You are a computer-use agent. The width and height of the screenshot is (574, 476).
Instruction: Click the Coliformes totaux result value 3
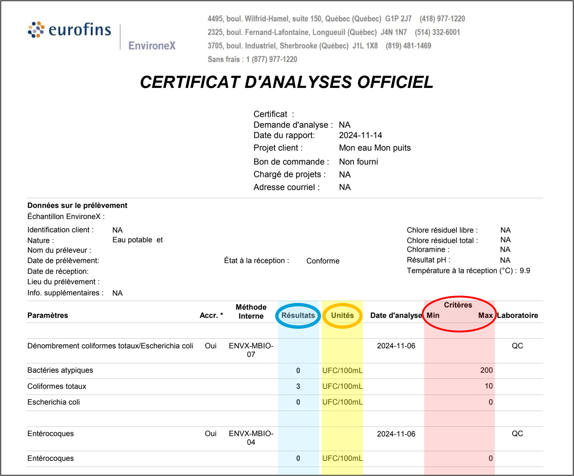[x=298, y=386]
